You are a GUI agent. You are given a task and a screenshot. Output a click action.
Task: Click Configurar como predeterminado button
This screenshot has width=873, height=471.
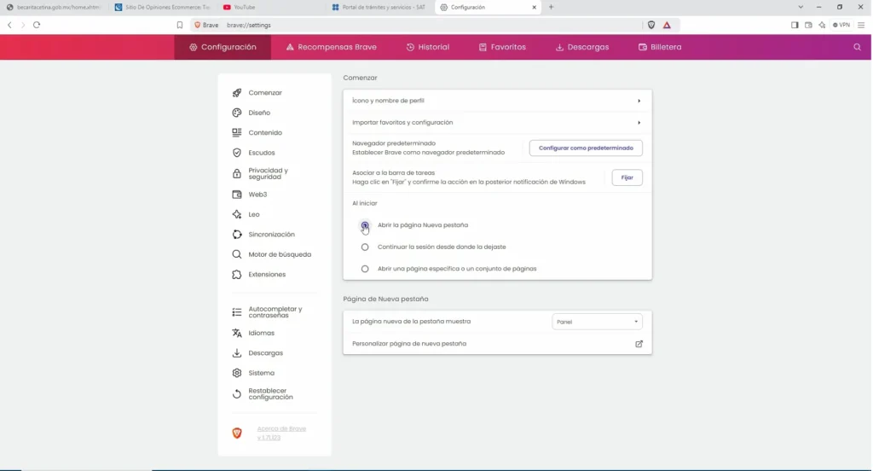[x=586, y=148]
